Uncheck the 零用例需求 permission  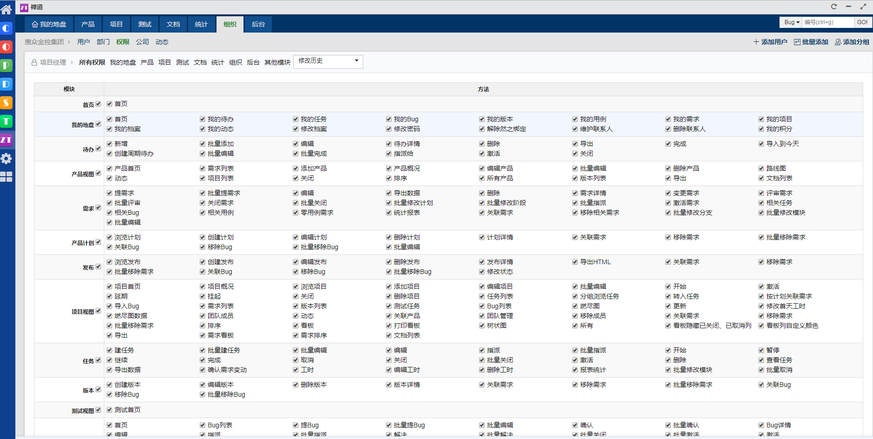pos(296,213)
